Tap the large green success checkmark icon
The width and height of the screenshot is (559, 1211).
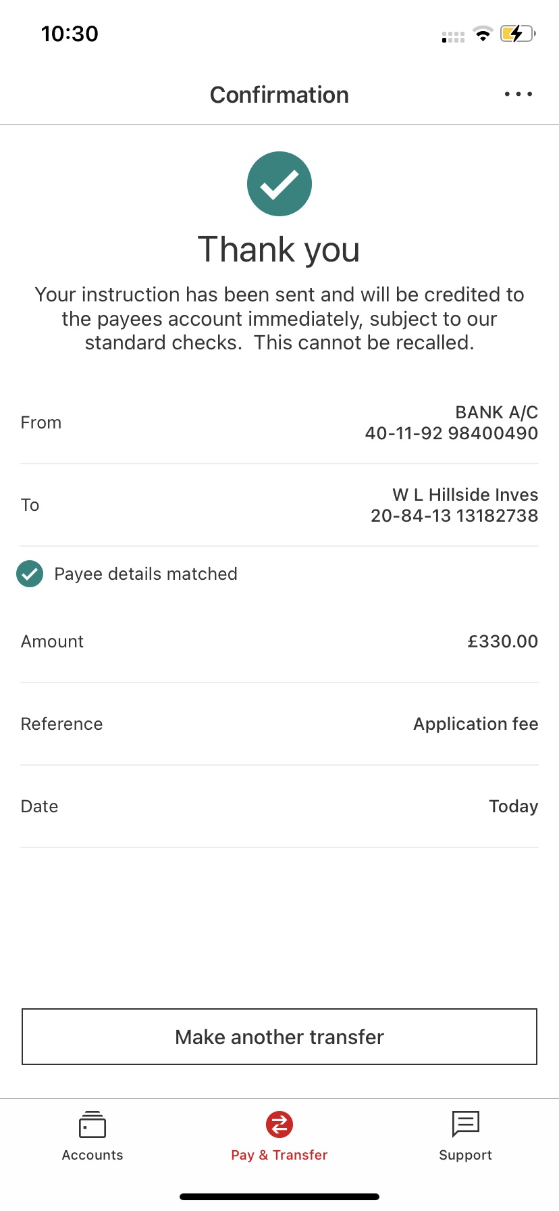click(279, 184)
